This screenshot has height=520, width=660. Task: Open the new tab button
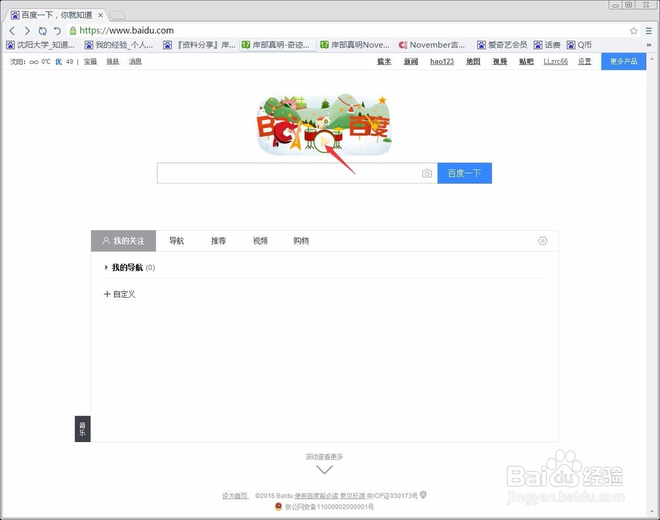tap(117, 16)
